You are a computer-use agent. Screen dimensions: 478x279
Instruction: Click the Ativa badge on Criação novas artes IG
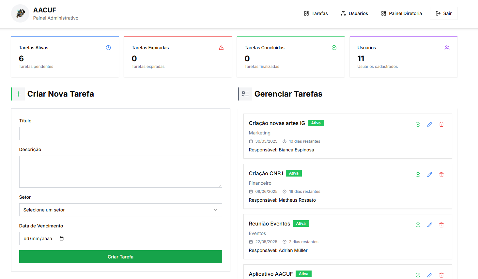(x=316, y=123)
